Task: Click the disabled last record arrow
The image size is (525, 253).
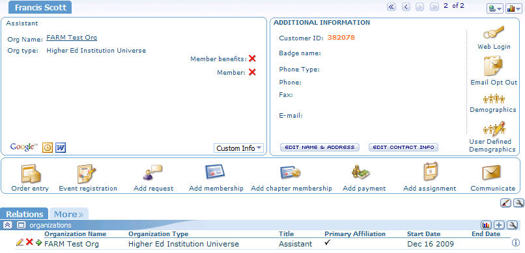Action: 434,7
